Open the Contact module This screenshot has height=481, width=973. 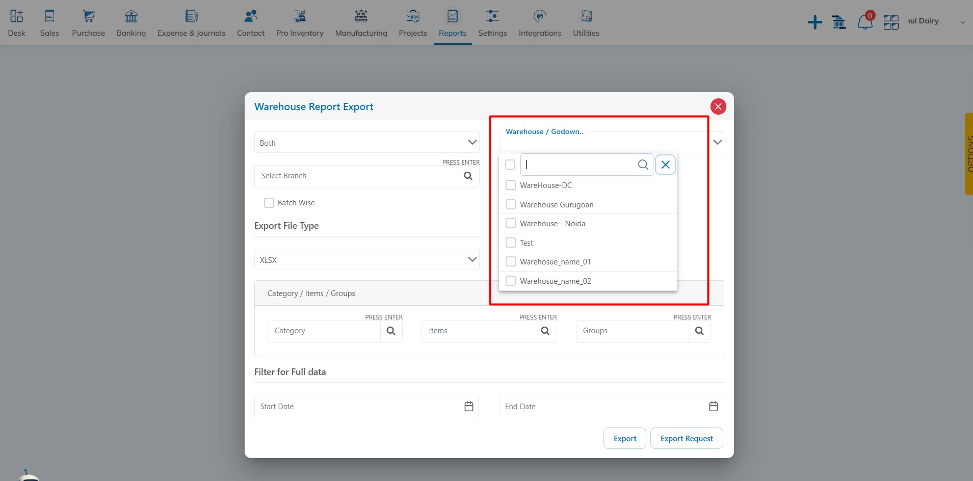tap(251, 23)
